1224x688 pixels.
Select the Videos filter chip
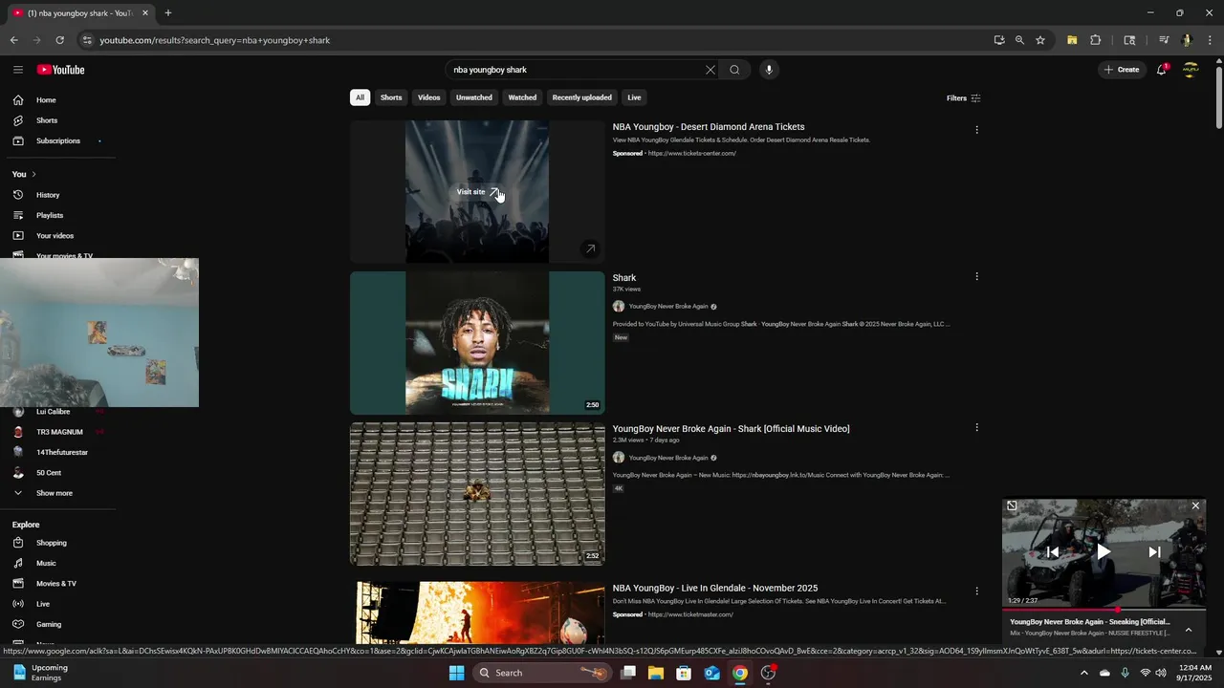pyautogui.click(x=429, y=97)
